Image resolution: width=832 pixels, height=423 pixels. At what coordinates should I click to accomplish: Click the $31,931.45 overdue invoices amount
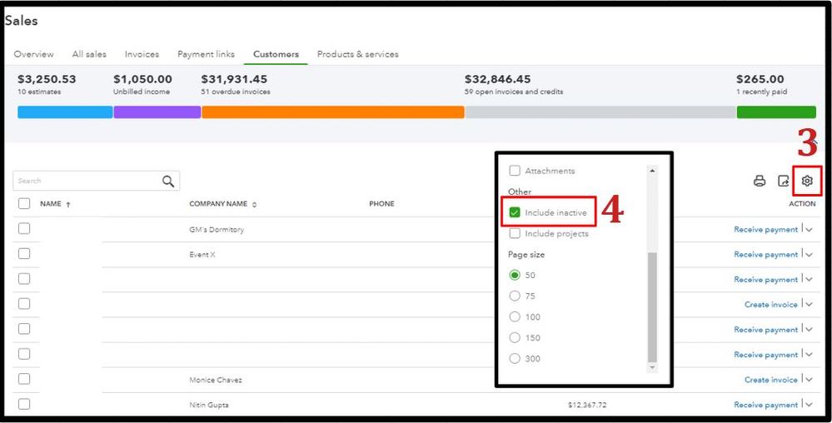click(234, 79)
